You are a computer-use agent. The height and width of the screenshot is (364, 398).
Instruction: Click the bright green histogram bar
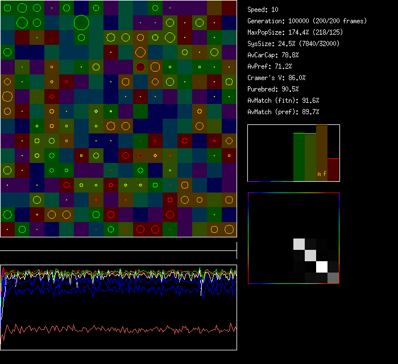(x=299, y=157)
